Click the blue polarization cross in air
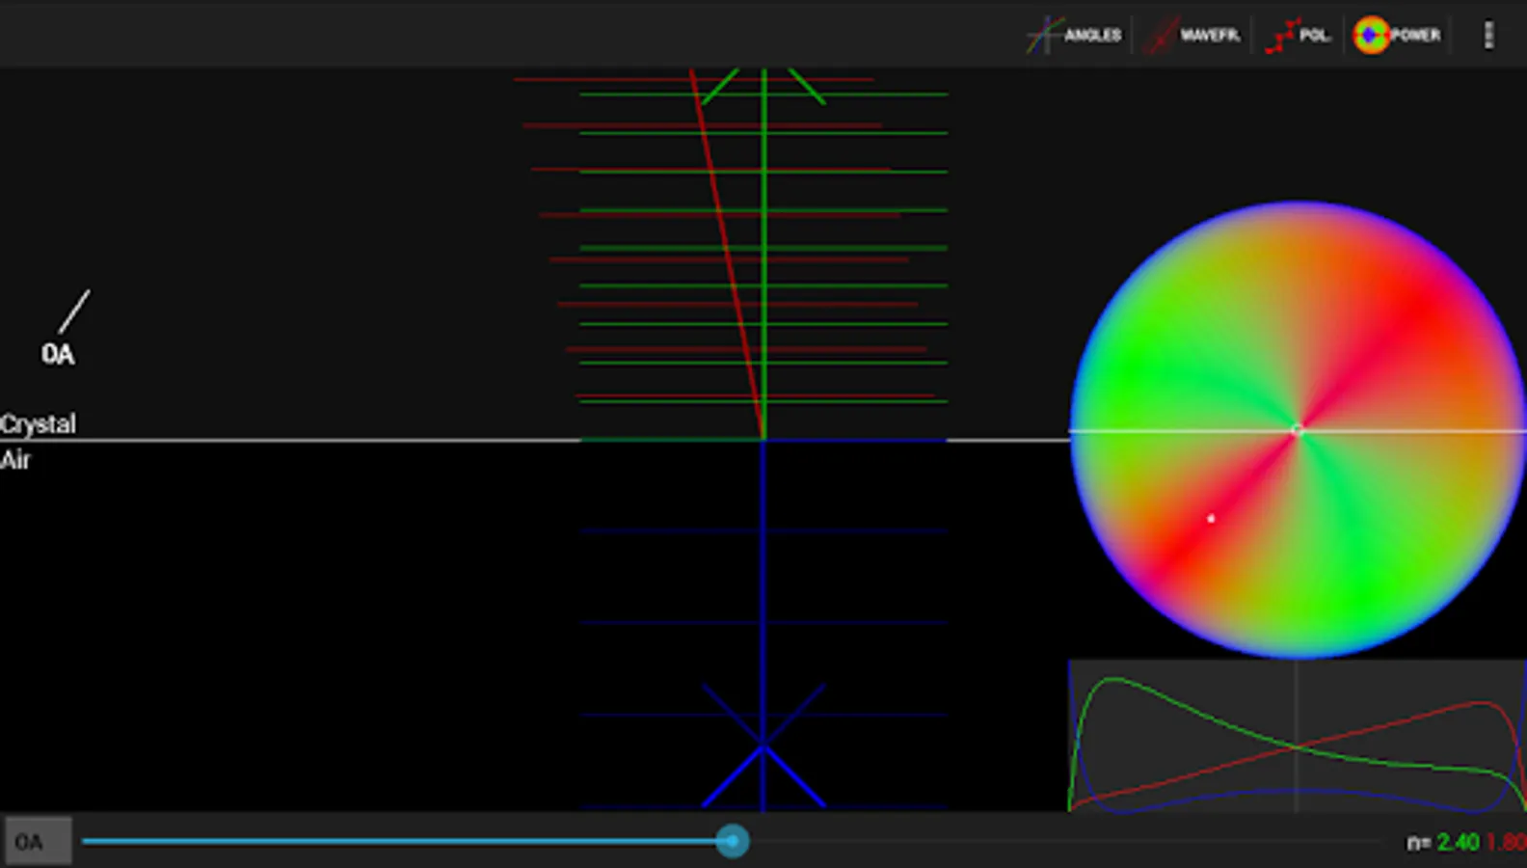Image resolution: width=1527 pixels, height=868 pixels. tap(763, 746)
